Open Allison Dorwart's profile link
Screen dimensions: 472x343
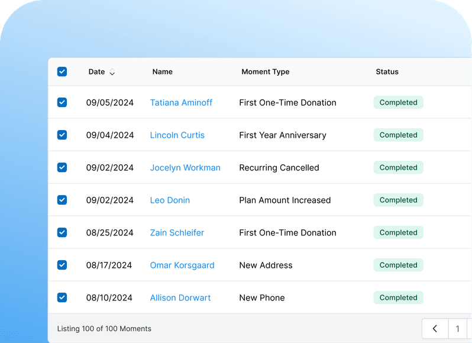tap(180, 297)
